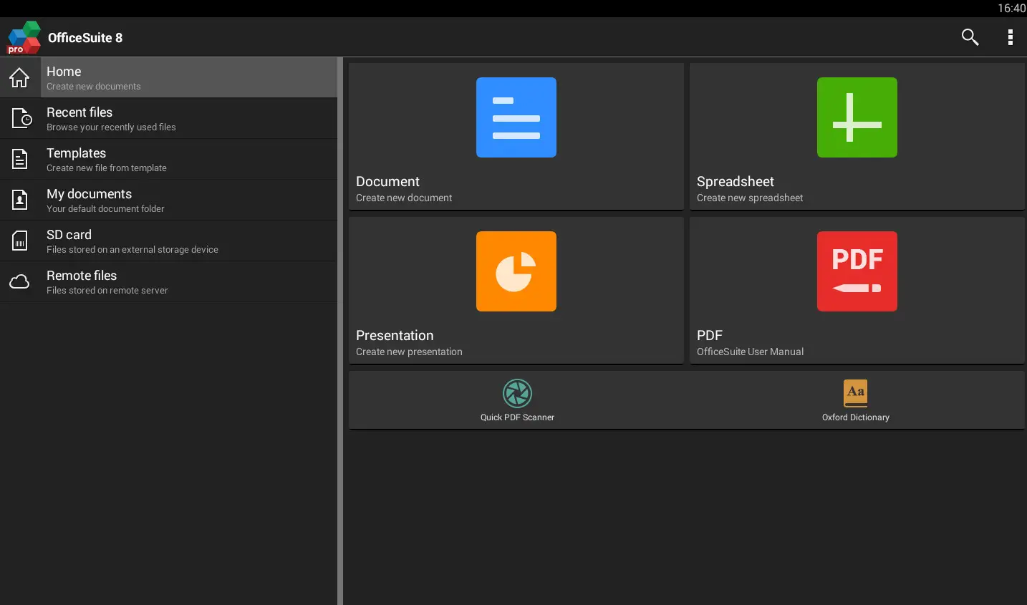The height and width of the screenshot is (605, 1027).
Task: Click the My documents person-file icon
Action: pos(20,200)
